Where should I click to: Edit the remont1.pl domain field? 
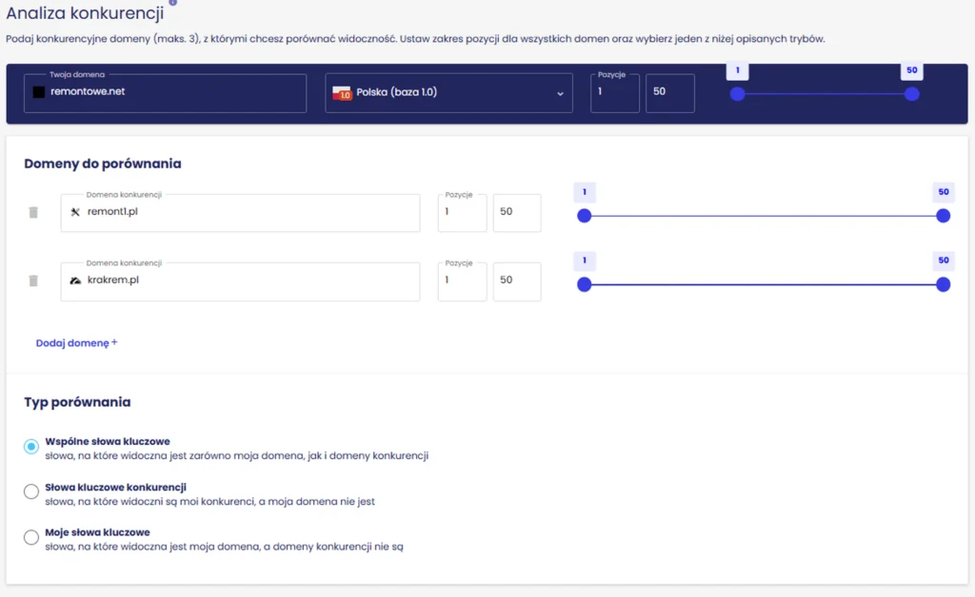[240, 213]
